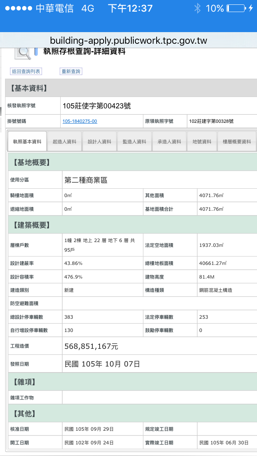Select 鋼筋混凝土構造 structure type

click(x=216, y=290)
